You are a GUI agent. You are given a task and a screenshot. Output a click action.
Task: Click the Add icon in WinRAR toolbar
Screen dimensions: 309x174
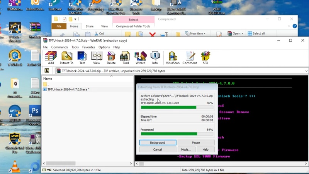[51, 58]
